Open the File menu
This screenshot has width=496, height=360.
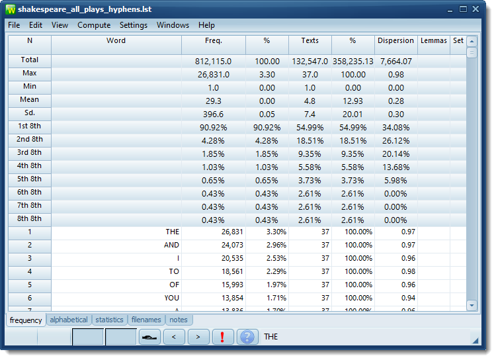click(x=14, y=25)
